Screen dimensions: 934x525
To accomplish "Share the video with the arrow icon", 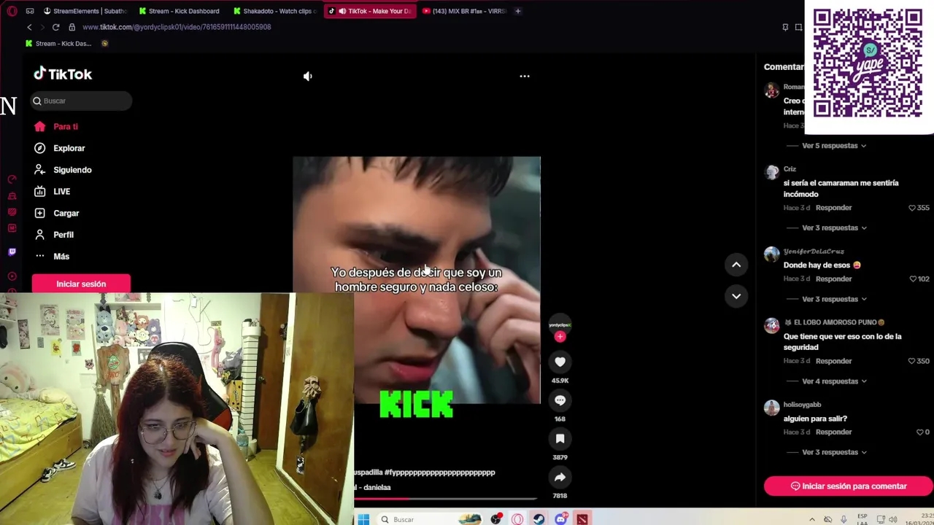I will (x=560, y=477).
